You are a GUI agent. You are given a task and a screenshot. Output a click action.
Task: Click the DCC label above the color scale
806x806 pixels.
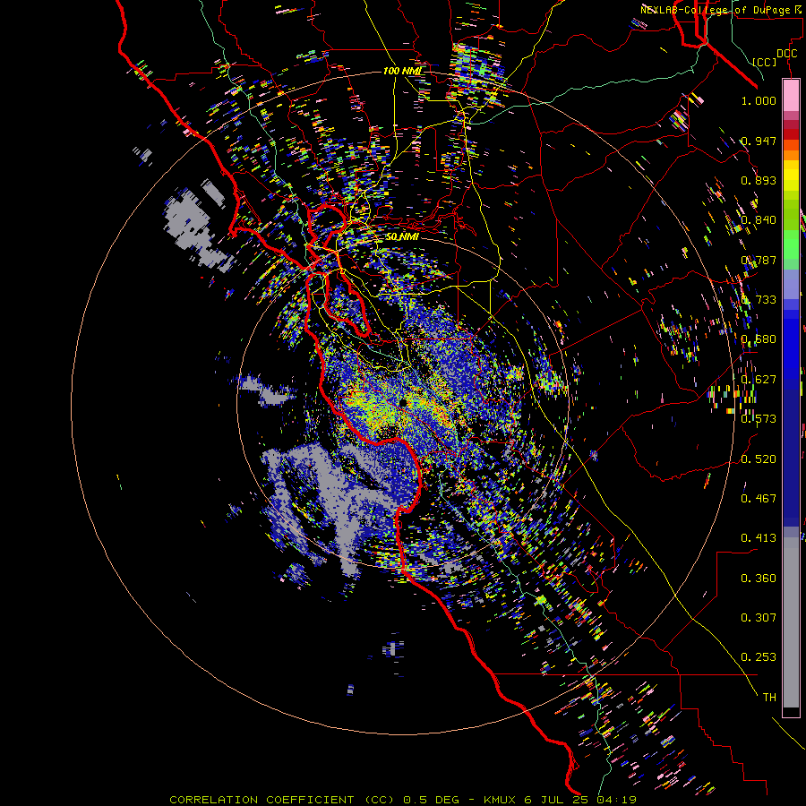coord(787,53)
